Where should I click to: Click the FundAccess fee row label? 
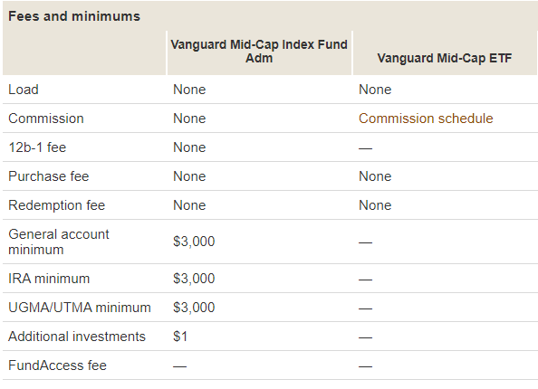(57, 365)
